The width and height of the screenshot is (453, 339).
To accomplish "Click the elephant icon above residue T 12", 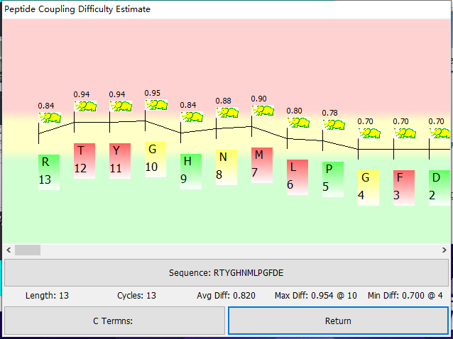I will 85,106.
